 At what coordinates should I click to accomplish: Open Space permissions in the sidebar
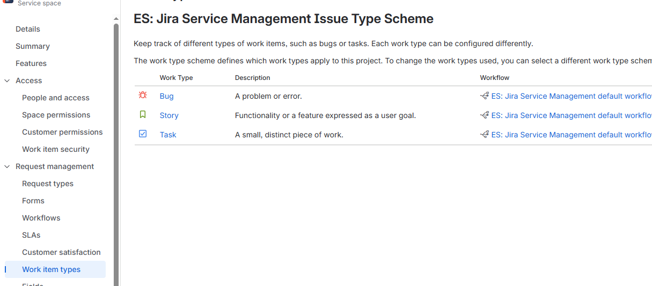click(x=56, y=115)
